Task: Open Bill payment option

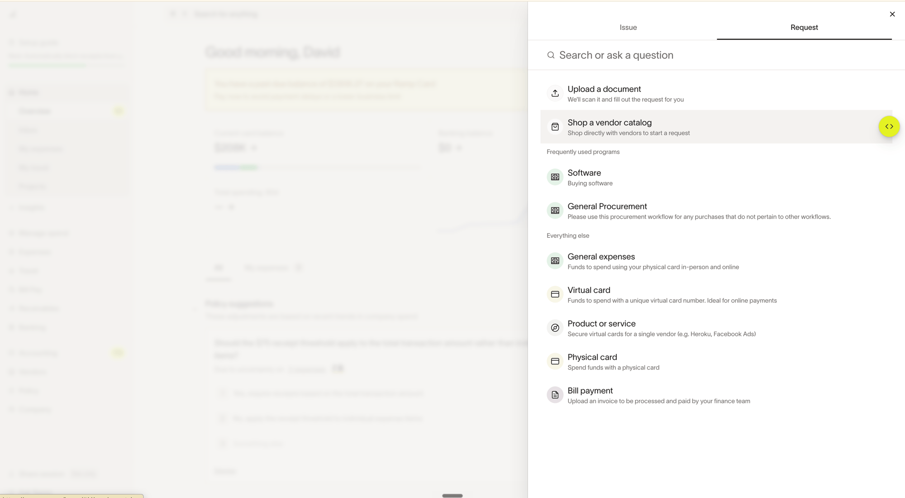Action: [x=716, y=395]
